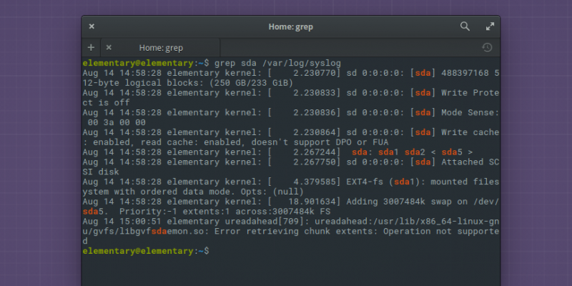The height and width of the screenshot is (286, 572).
Task: Click the "Home: grep" window title
Action: 290,26
